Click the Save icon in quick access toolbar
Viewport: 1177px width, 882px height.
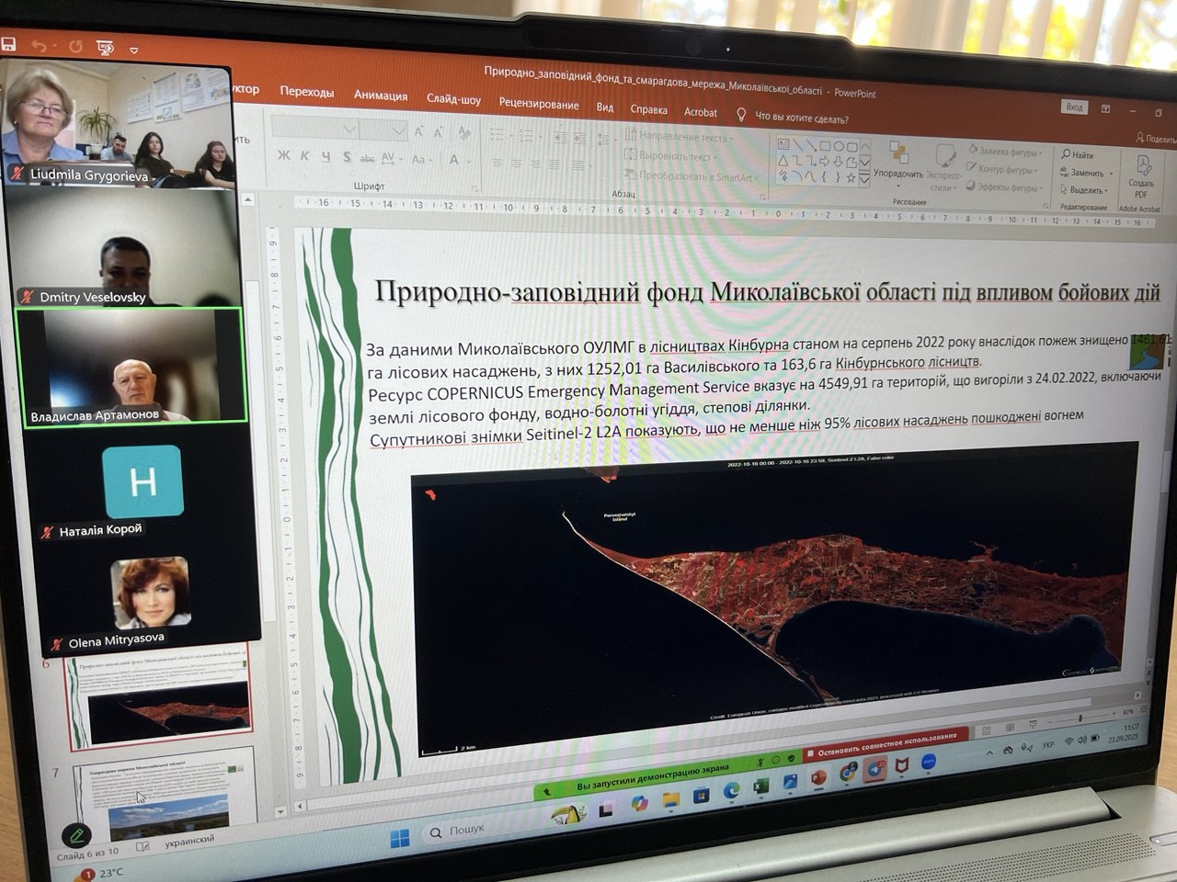8,43
